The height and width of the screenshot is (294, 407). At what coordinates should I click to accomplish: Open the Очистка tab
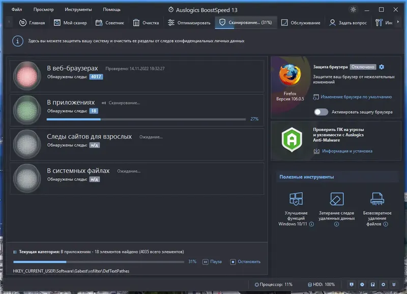[x=146, y=23]
